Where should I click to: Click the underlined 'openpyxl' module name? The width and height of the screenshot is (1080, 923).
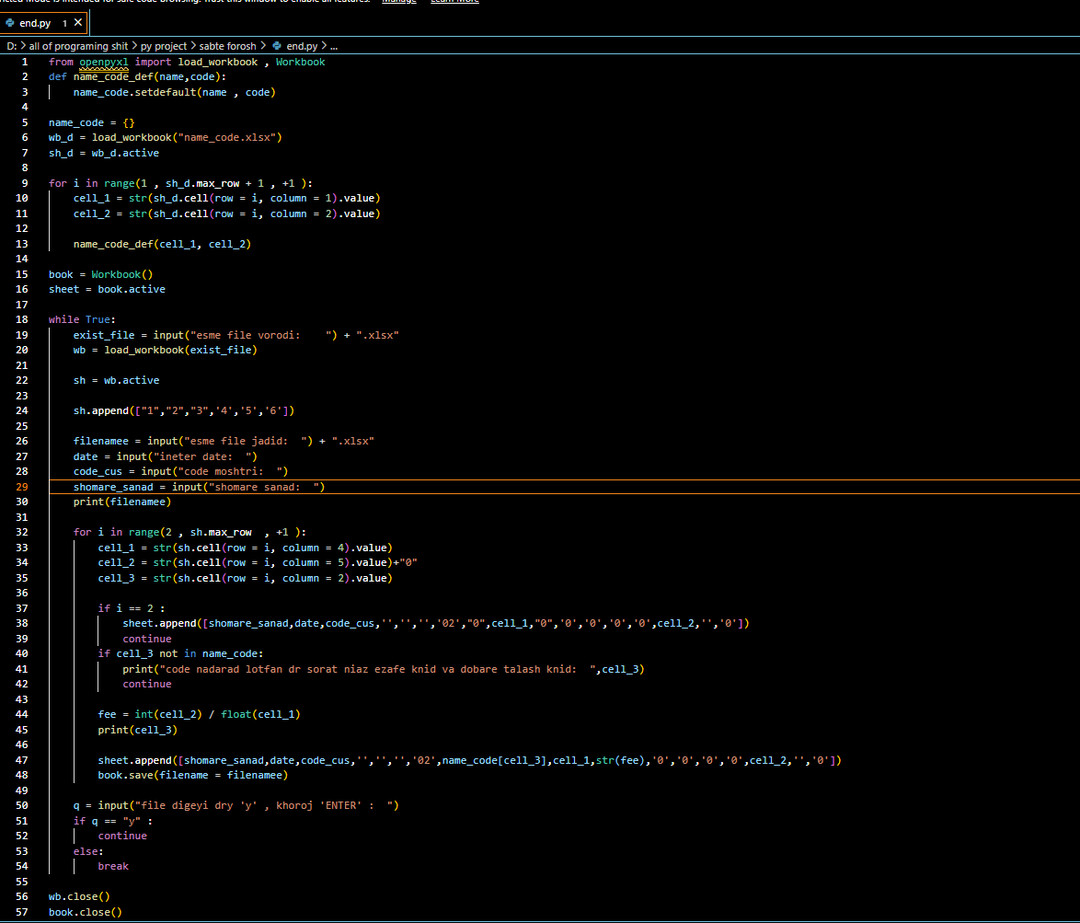(x=104, y=62)
